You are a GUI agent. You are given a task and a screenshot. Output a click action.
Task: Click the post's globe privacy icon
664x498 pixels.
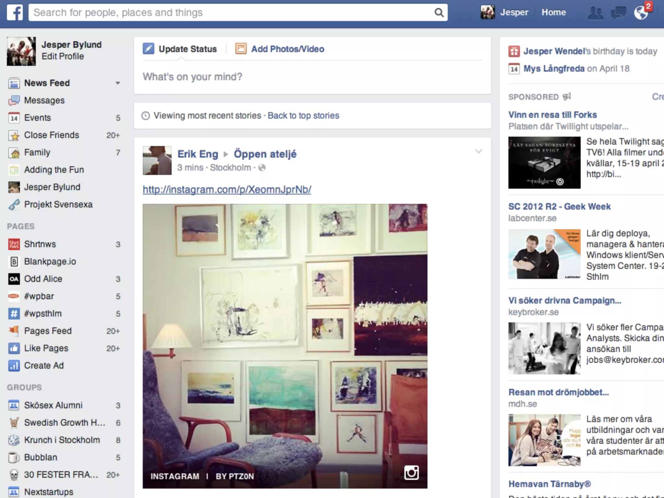[262, 168]
